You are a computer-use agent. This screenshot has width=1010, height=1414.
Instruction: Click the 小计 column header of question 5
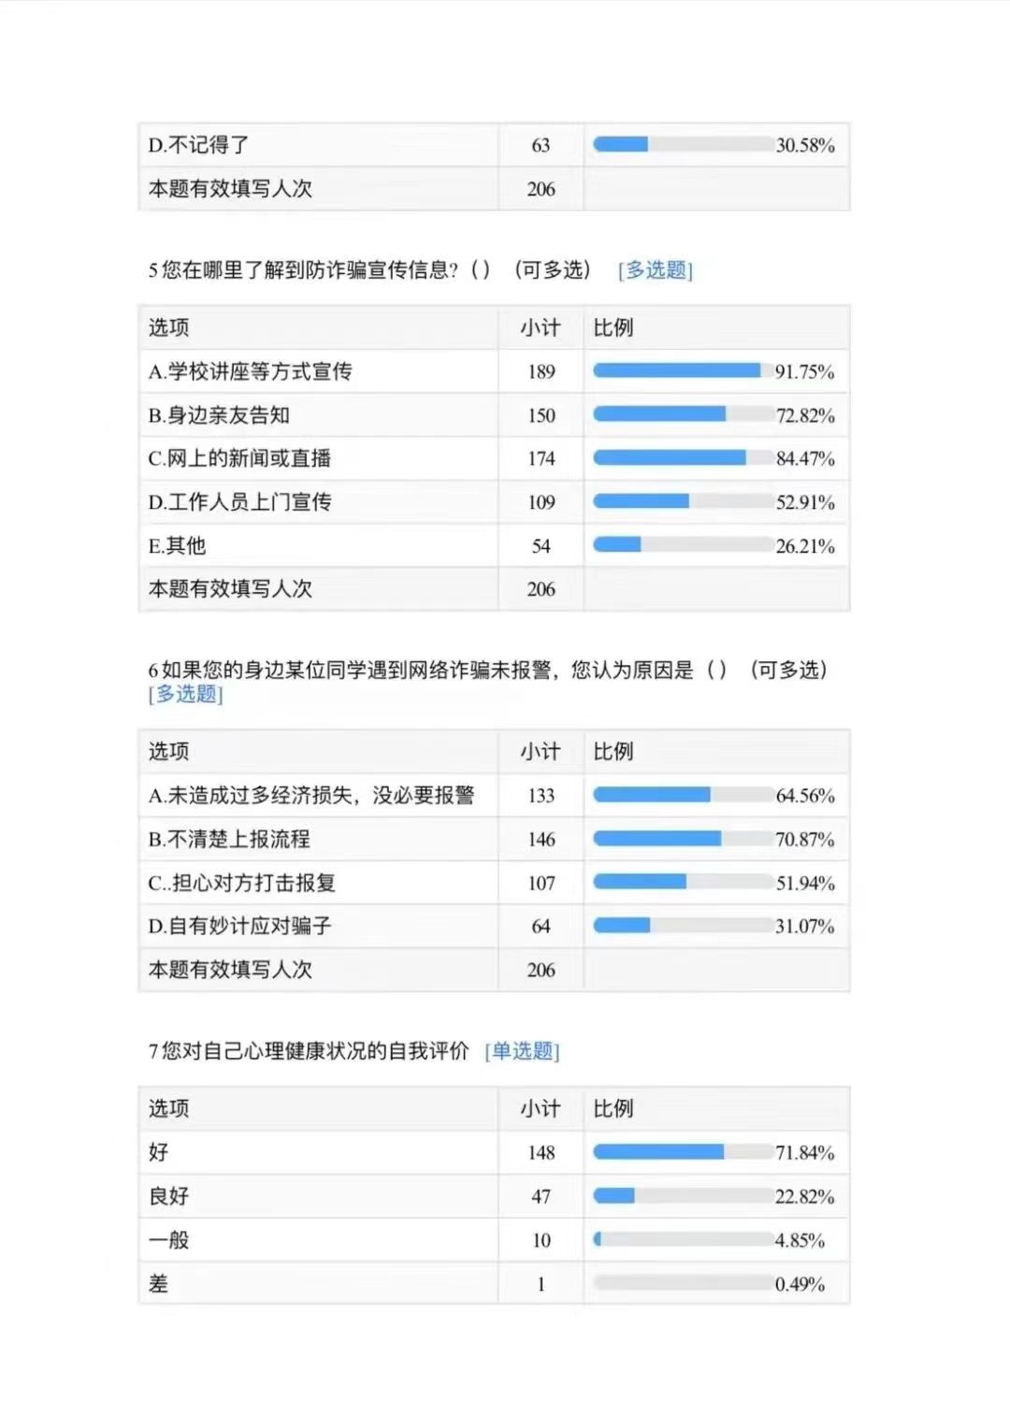pyautogui.click(x=541, y=327)
